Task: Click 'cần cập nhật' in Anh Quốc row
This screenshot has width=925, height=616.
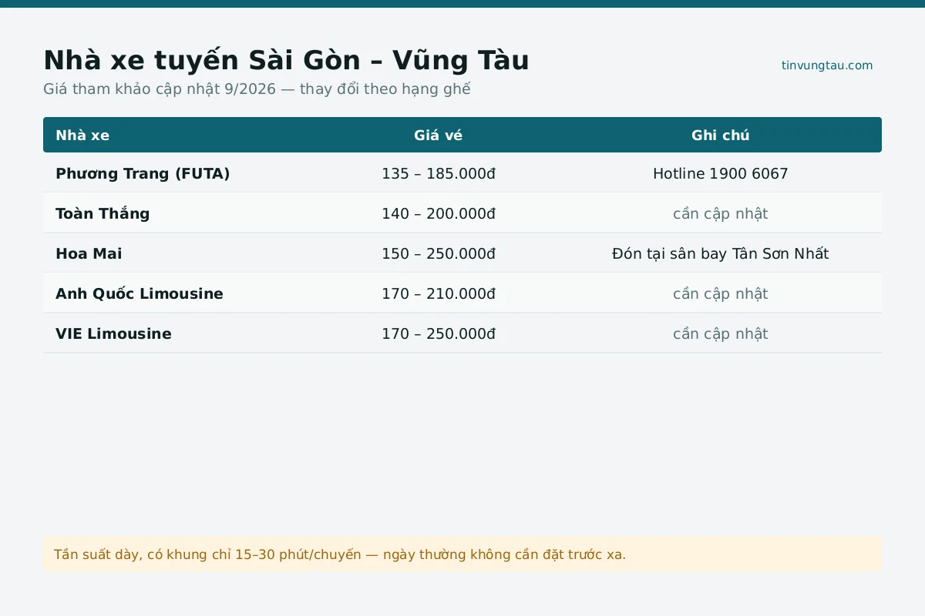Action: click(x=720, y=294)
